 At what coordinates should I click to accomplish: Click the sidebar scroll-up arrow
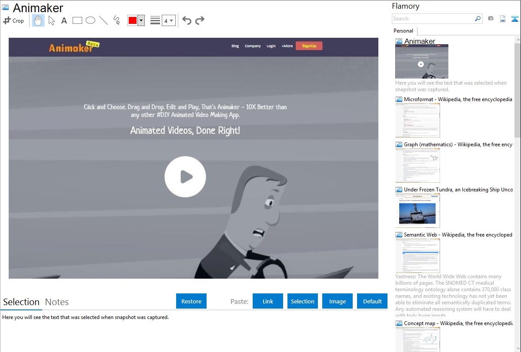518,39
